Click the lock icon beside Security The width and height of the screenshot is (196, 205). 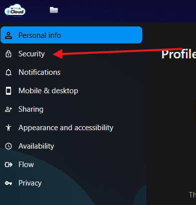pyautogui.click(x=8, y=54)
